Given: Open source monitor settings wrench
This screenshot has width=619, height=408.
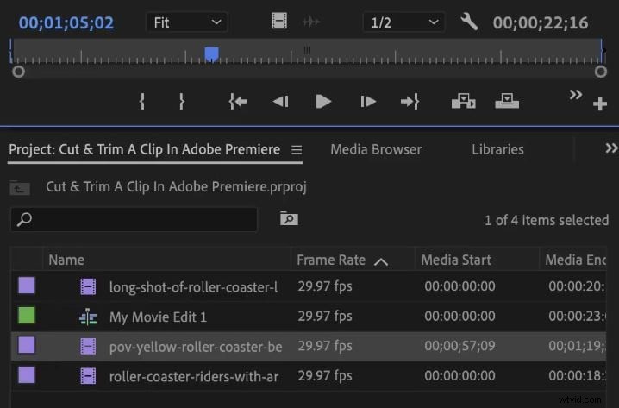Looking at the screenshot, I should [x=469, y=22].
